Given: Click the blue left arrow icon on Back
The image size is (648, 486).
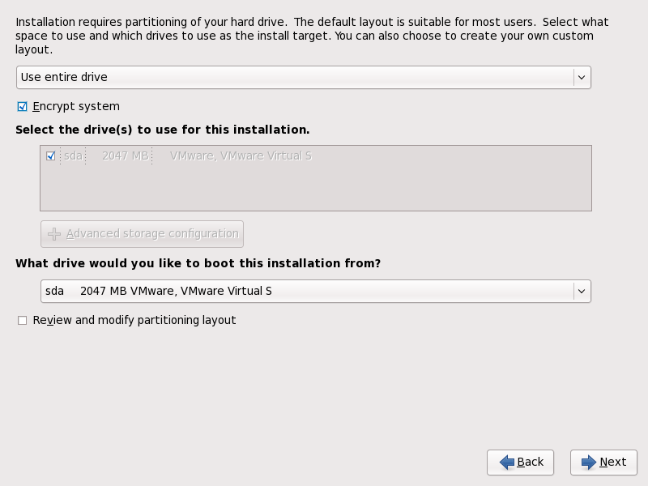Looking at the screenshot, I should 507,462.
